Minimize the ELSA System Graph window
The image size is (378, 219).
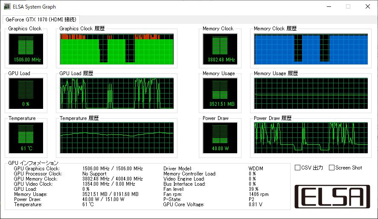[x=329, y=6]
